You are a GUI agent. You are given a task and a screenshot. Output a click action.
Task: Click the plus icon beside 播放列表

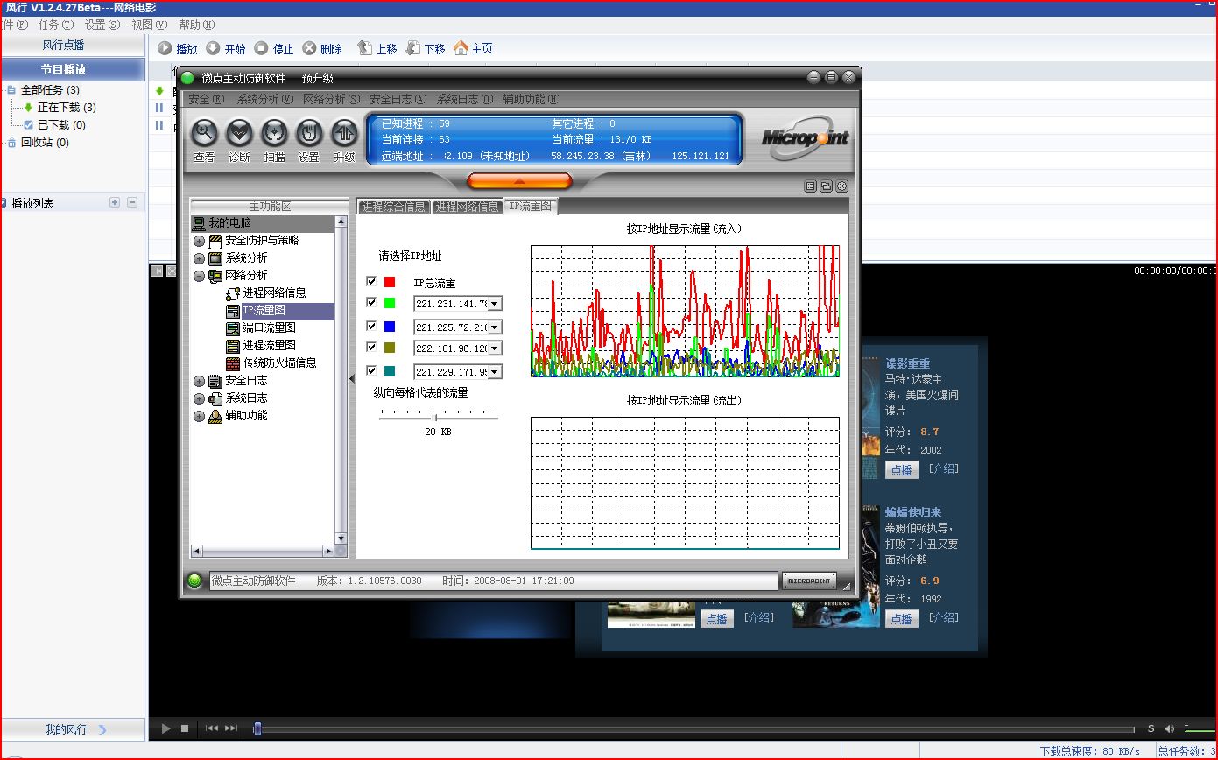115,202
